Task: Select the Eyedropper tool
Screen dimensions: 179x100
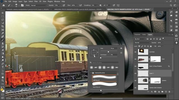Action: pos(3,33)
